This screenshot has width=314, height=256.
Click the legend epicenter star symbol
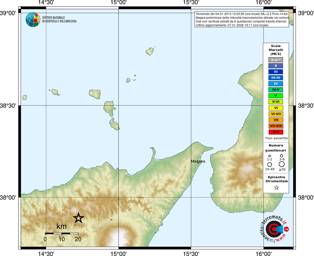[276, 187]
